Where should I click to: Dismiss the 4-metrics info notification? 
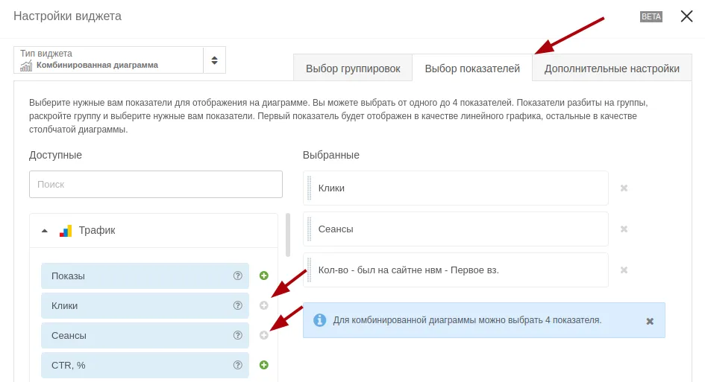tap(650, 321)
